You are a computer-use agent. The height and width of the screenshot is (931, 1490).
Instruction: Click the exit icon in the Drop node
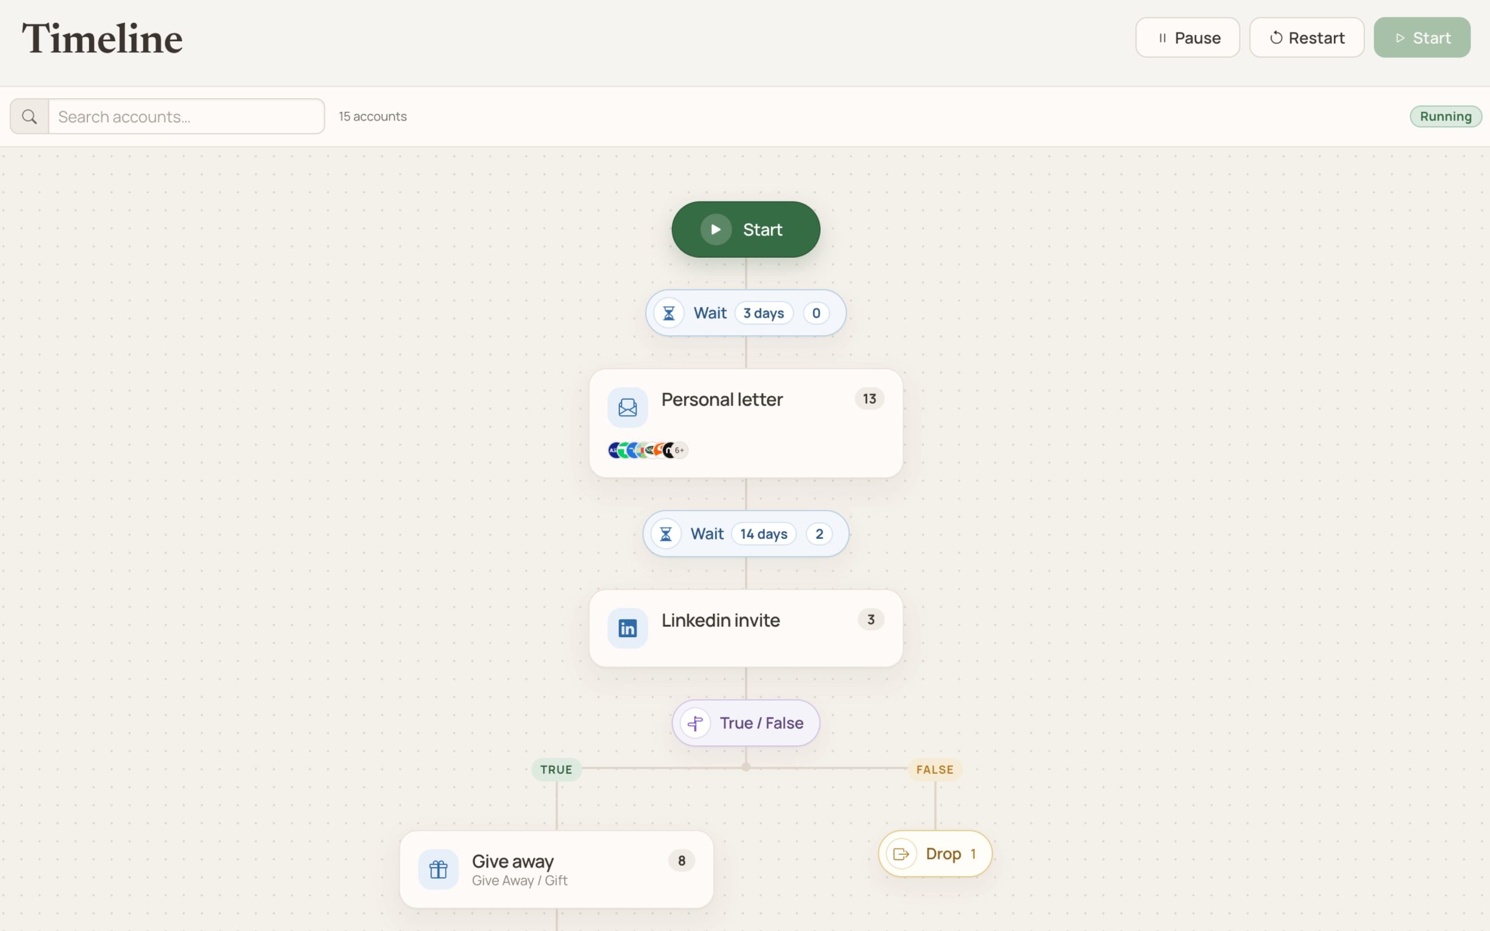901,854
